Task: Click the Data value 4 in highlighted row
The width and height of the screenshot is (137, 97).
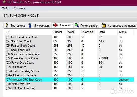Action: 100,80
